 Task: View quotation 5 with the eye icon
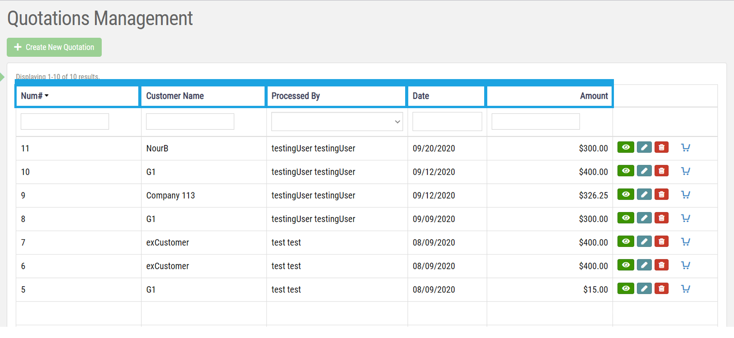625,289
